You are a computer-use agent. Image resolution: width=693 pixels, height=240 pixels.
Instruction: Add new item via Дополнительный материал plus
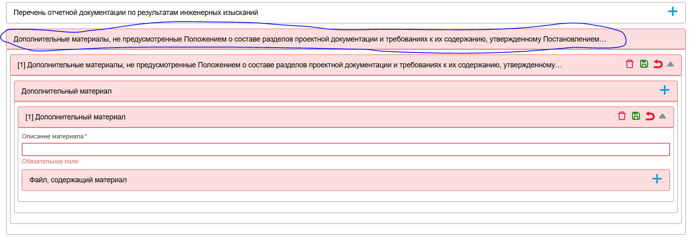coord(664,90)
